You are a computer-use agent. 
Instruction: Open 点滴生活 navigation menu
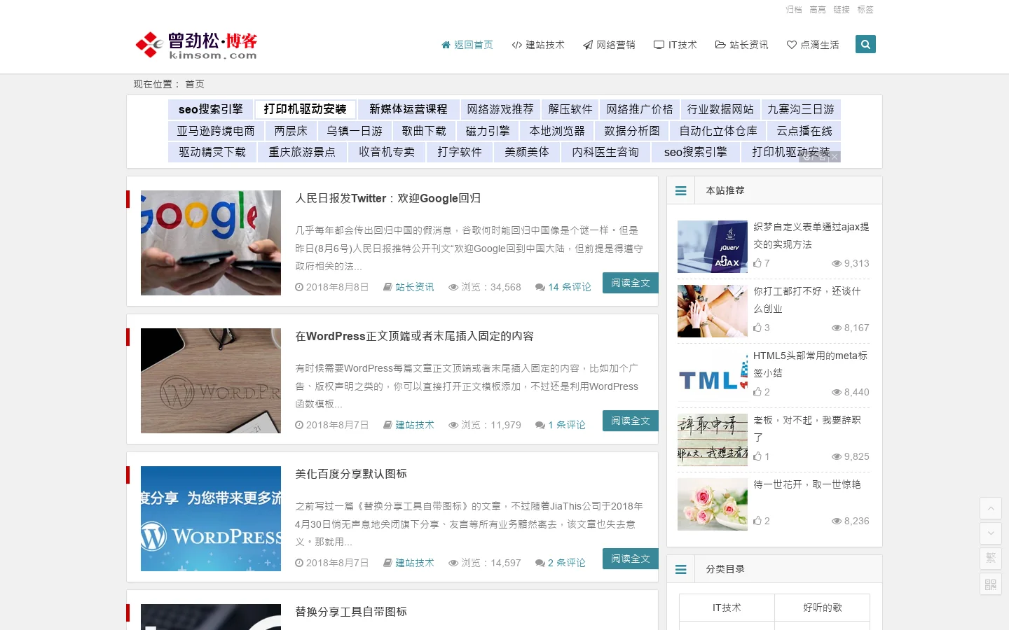pyautogui.click(x=813, y=45)
